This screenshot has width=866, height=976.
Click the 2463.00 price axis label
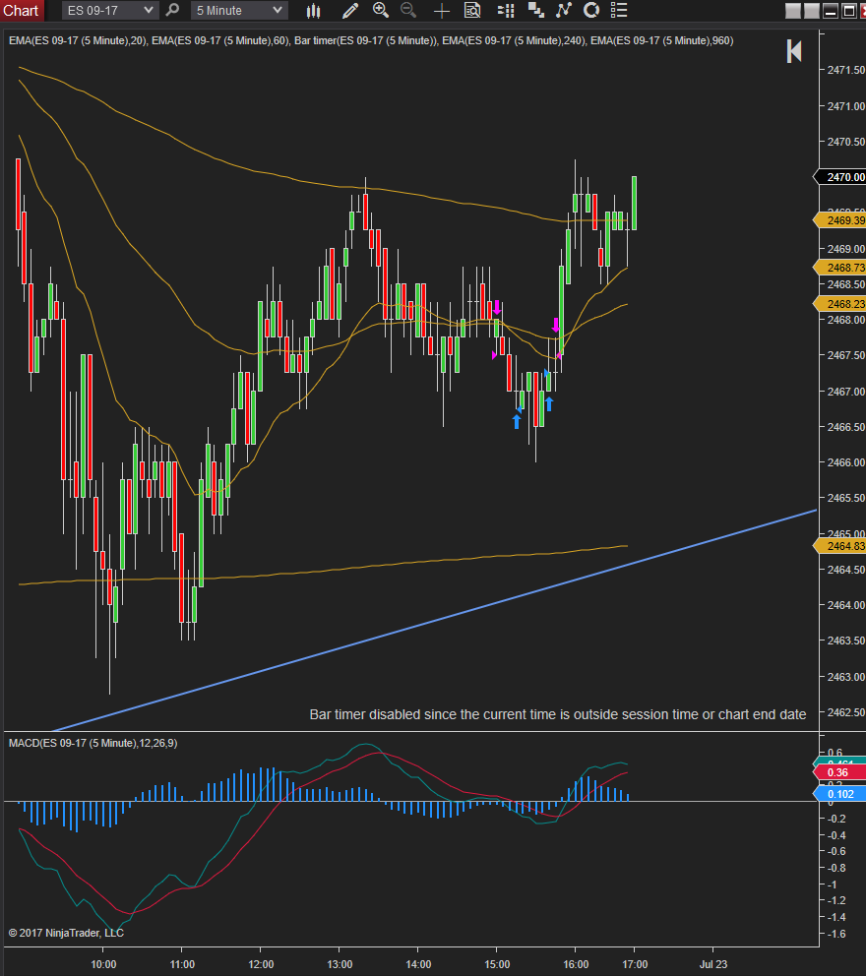click(845, 677)
